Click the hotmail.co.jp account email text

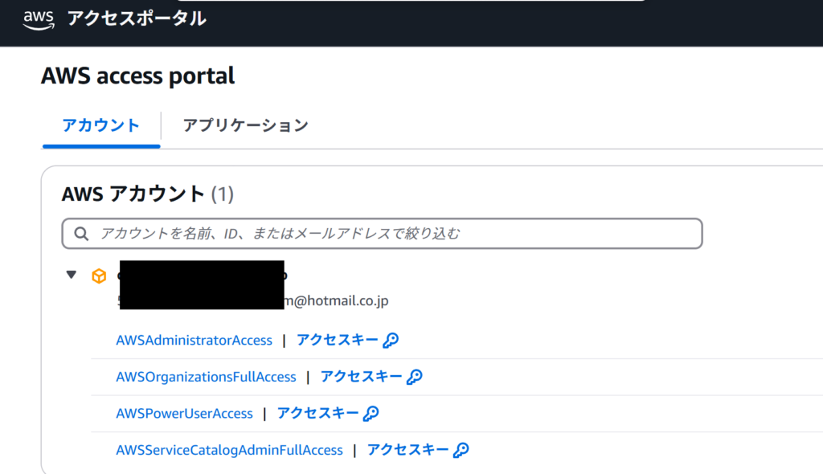pyautogui.click(x=336, y=300)
